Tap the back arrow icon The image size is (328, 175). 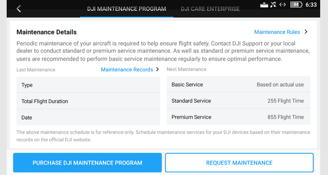tap(18, 9)
